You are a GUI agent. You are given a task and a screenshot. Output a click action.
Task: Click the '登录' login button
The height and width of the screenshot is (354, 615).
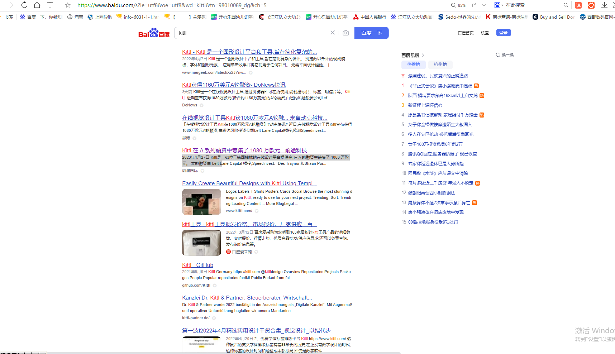[504, 33]
